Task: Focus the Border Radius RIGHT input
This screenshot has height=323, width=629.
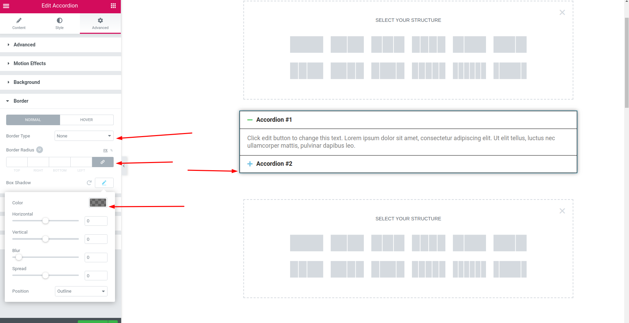Action: [x=38, y=162]
